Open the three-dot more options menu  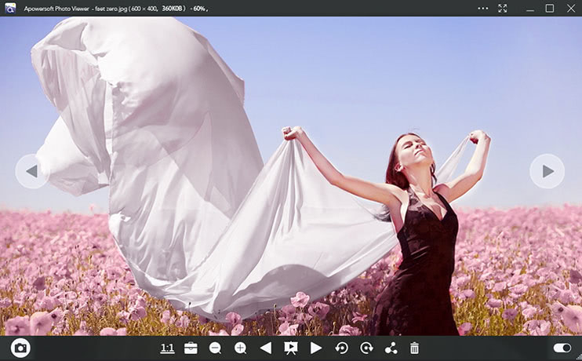pyautogui.click(x=482, y=8)
